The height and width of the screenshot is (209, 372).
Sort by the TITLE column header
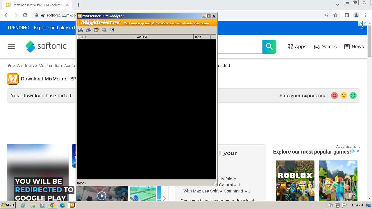pyautogui.click(x=106, y=37)
